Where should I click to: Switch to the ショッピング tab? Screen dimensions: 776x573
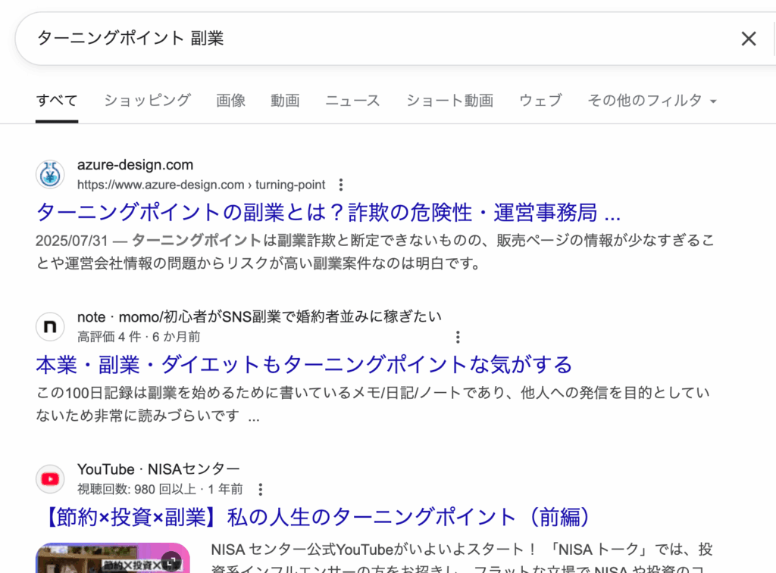[x=148, y=101]
